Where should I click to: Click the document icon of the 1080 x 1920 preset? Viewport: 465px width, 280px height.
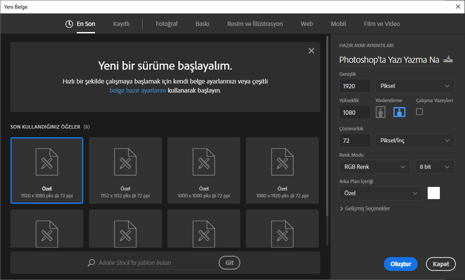click(x=282, y=162)
